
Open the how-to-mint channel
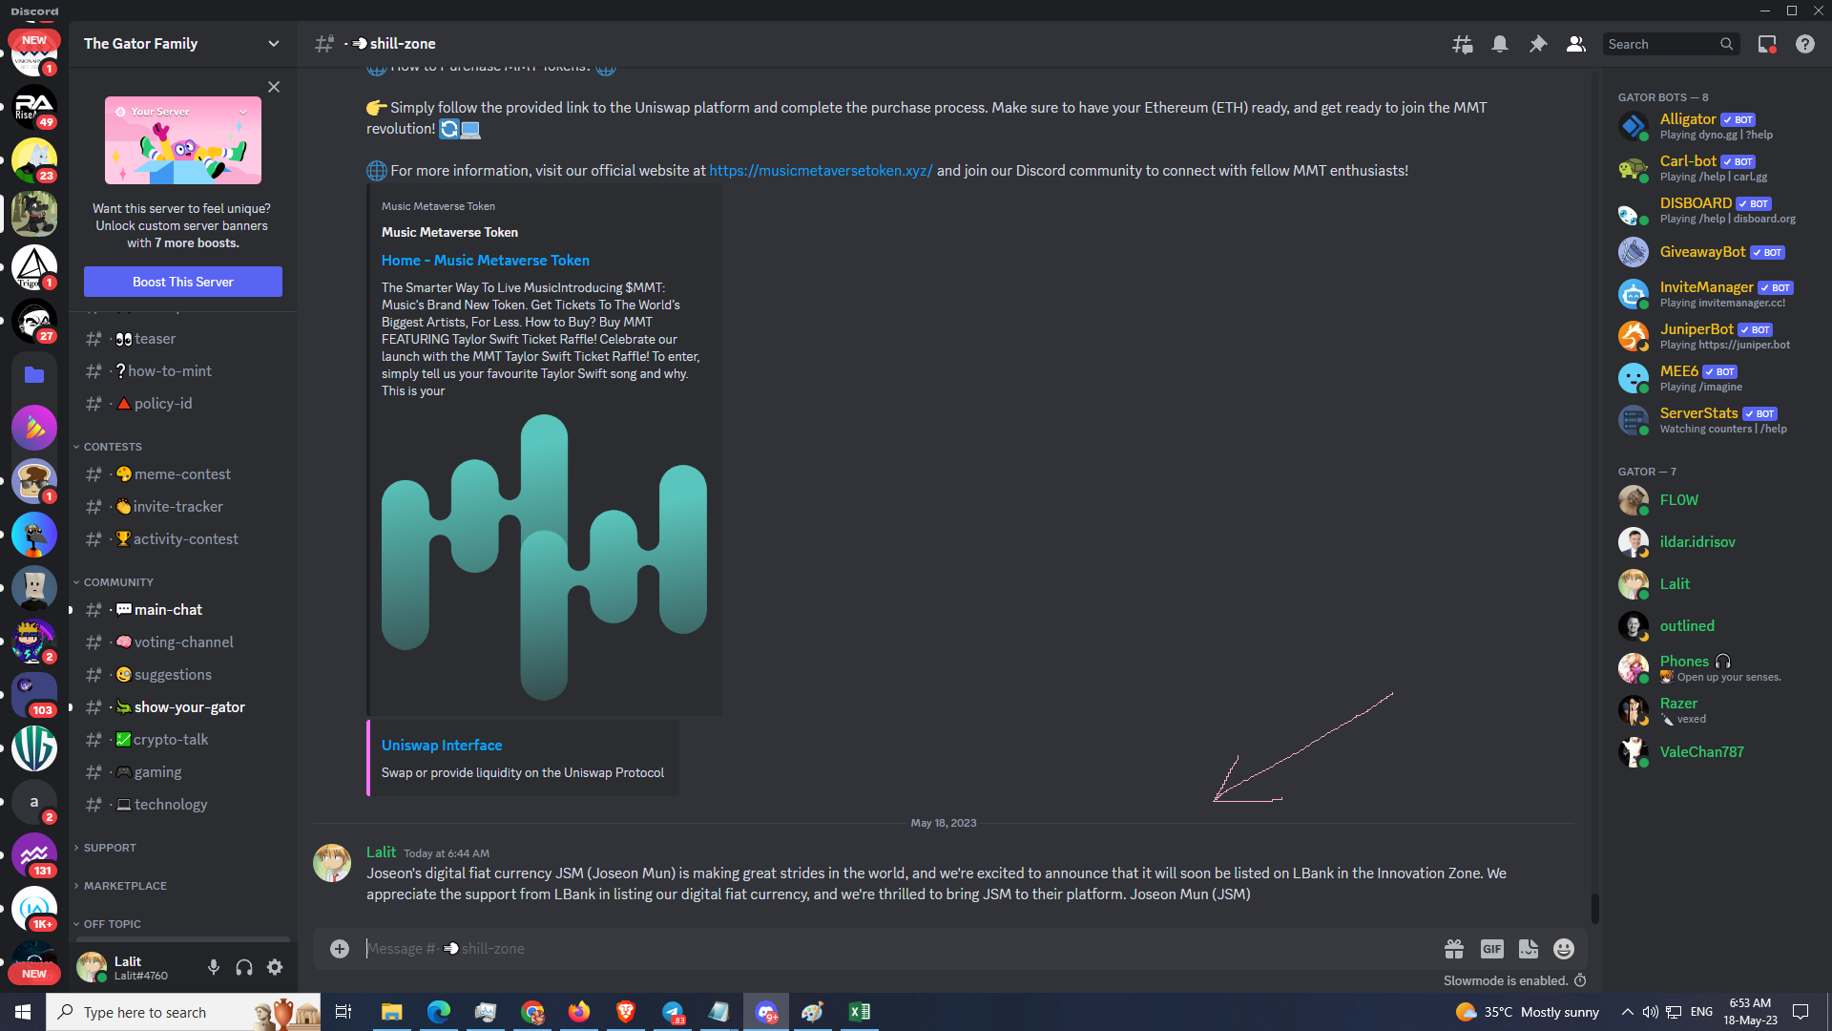point(183,371)
